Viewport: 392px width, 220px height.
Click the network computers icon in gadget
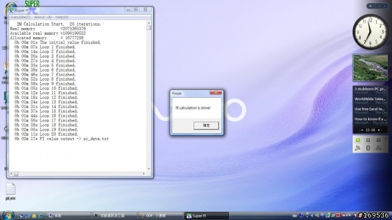click(x=379, y=148)
